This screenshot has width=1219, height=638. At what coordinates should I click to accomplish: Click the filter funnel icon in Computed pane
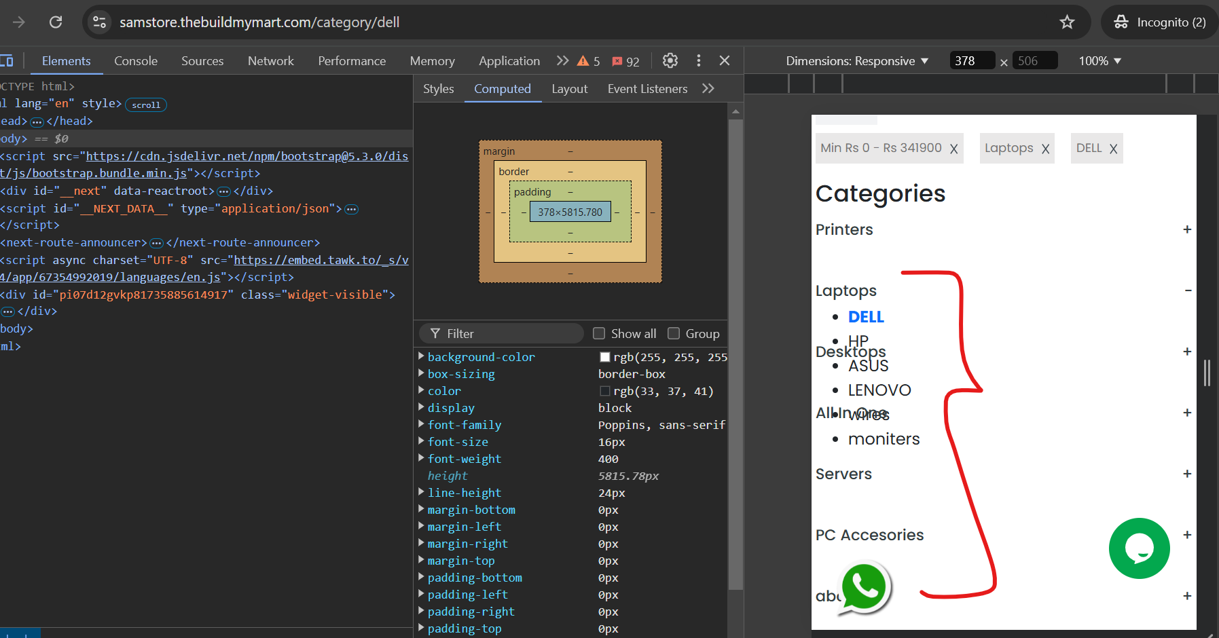pyautogui.click(x=435, y=333)
